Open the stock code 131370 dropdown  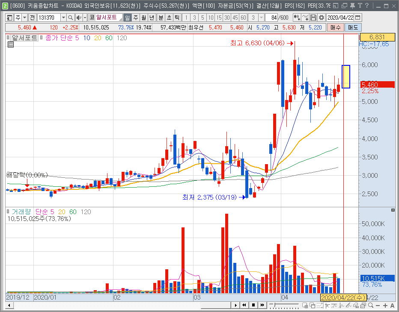point(64,18)
